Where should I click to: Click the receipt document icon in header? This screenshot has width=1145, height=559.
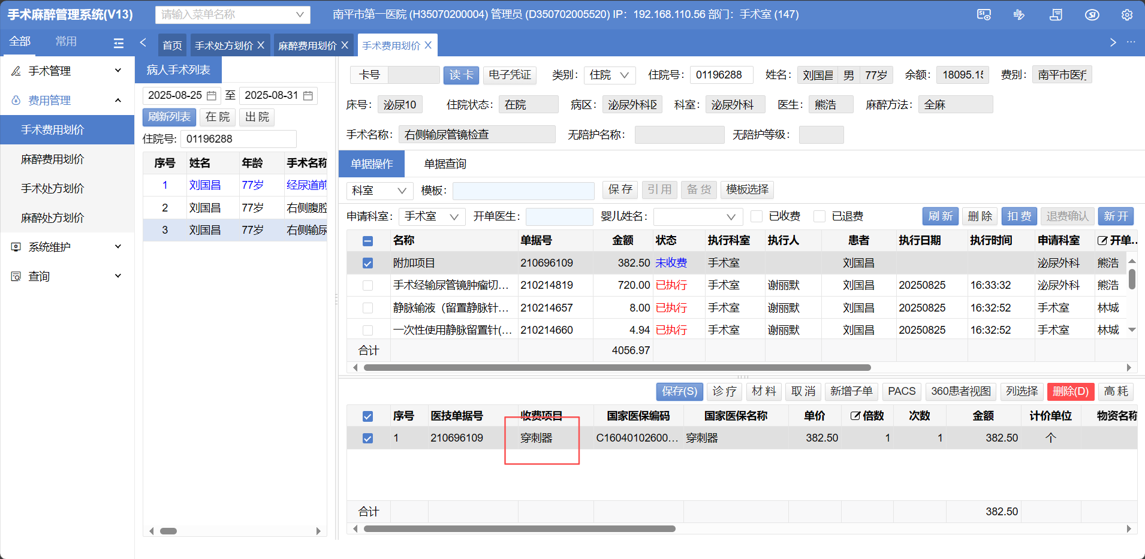coord(1056,15)
